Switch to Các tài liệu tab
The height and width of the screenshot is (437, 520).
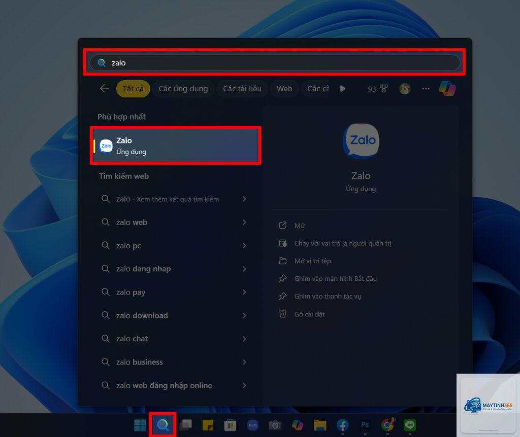(x=242, y=89)
